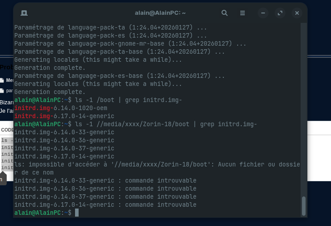Click the 'ls -1 /boot' command line
The height and width of the screenshot is (226, 331).
129,100
